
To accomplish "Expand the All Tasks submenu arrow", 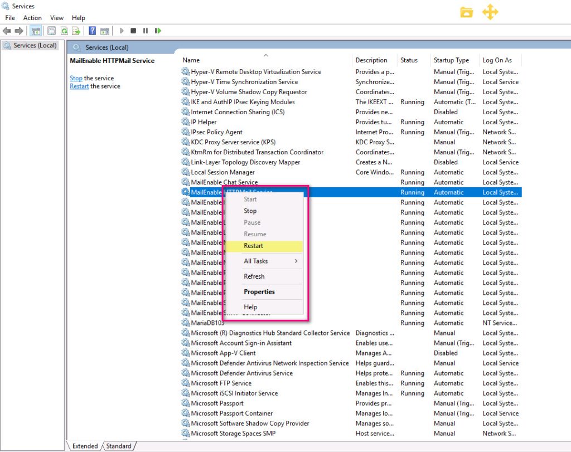I will pos(296,261).
